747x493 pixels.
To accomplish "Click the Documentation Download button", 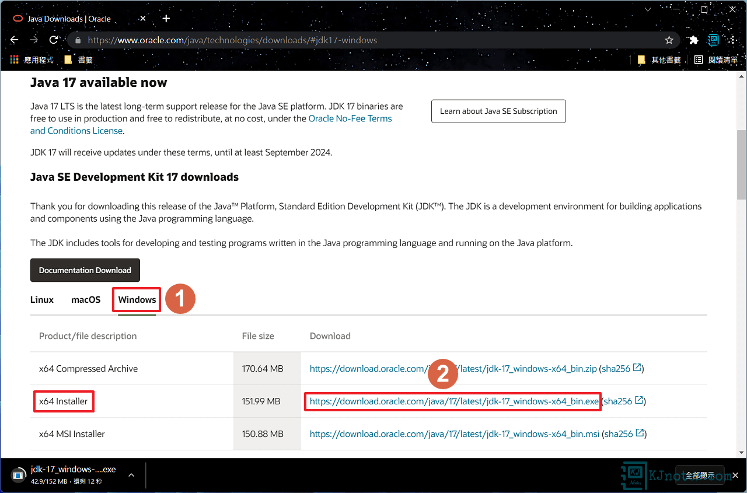I will tap(85, 270).
